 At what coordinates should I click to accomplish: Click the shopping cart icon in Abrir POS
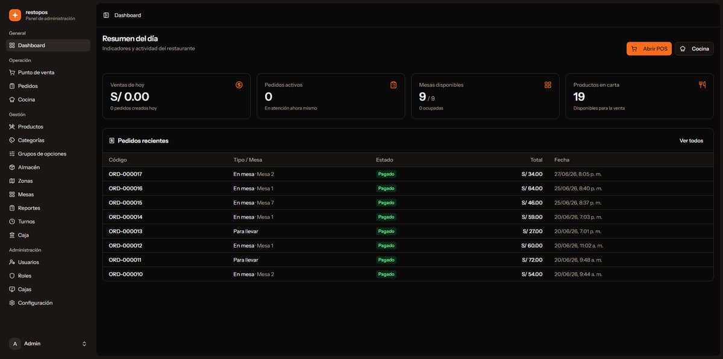pyautogui.click(x=634, y=49)
